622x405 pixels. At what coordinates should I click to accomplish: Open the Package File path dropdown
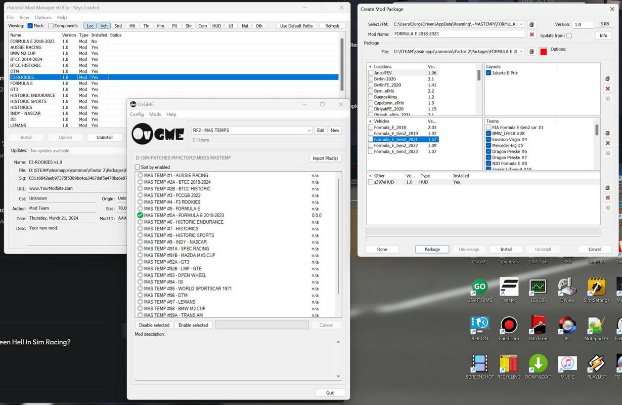522,52
